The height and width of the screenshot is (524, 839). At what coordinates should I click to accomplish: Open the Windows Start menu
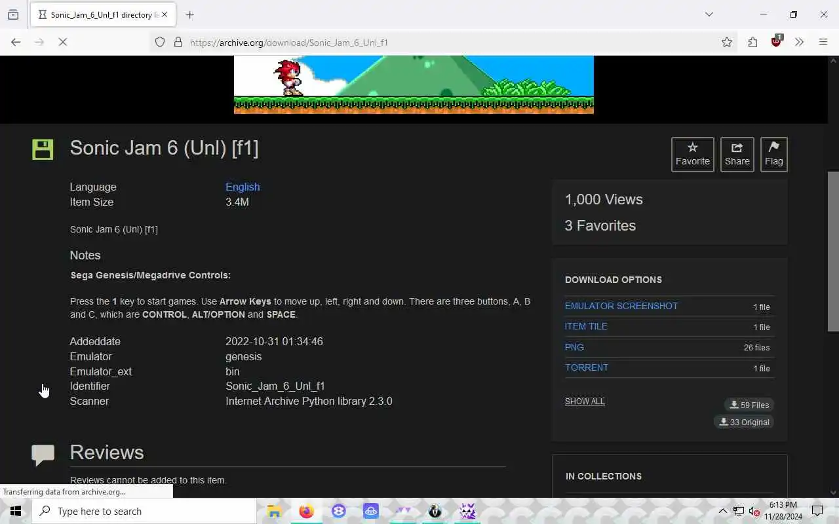[16, 511]
